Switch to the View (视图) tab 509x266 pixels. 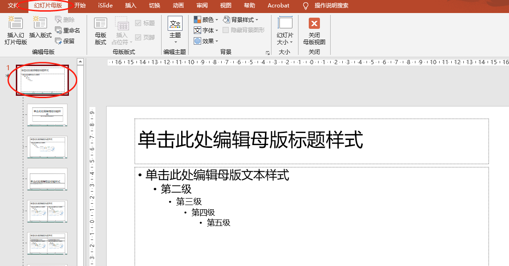click(225, 6)
